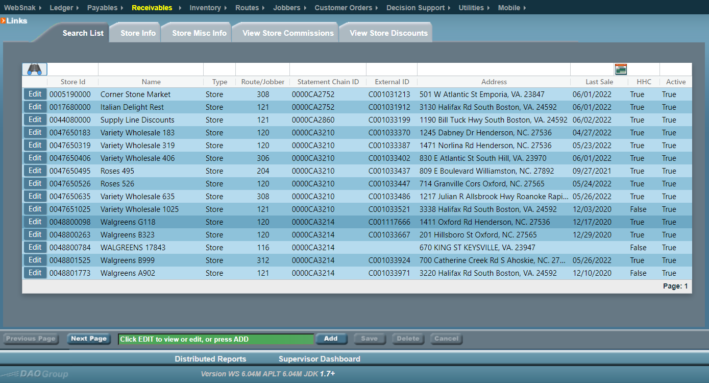Click the binoculars search icon
This screenshot has width=709, height=383.
tap(34, 69)
